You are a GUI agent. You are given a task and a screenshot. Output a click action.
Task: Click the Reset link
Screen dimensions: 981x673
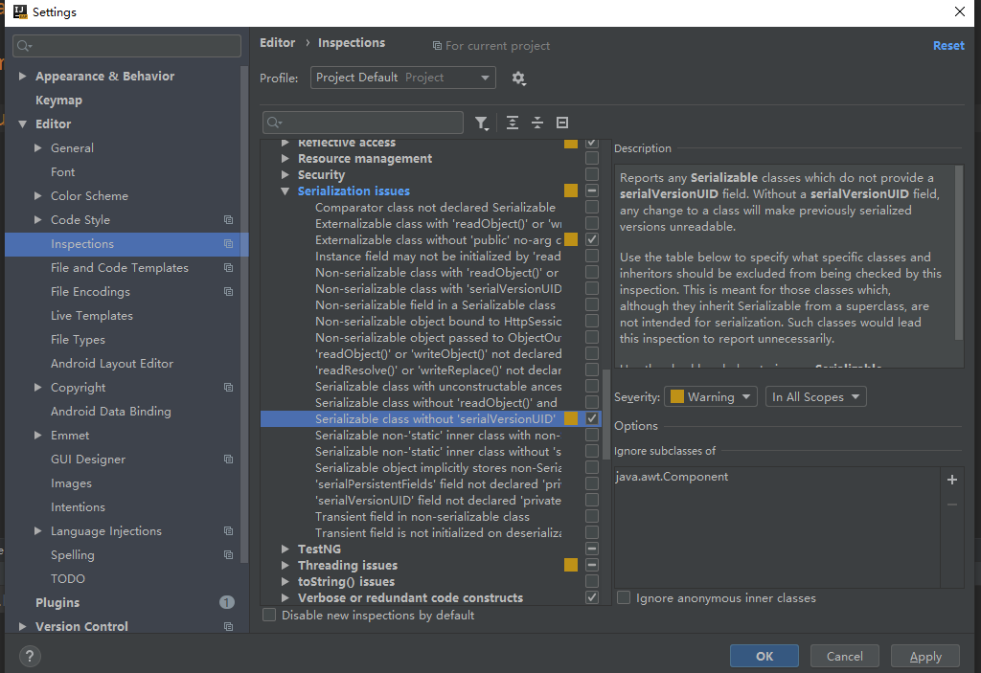(948, 46)
